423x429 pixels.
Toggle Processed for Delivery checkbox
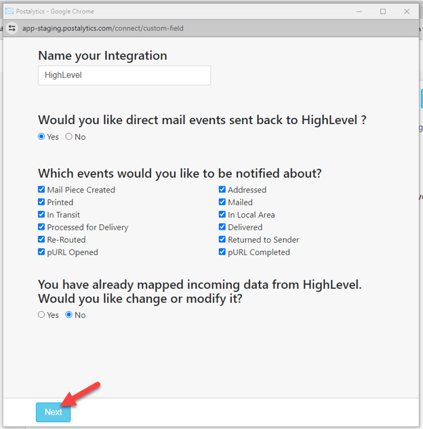(x=41, y=227)
